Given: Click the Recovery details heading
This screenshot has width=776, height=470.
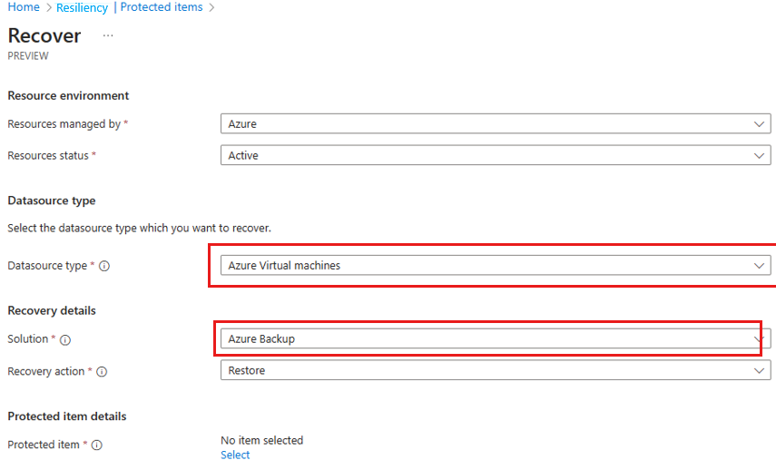Looking at the screenshot, I should tap(52, 310).
